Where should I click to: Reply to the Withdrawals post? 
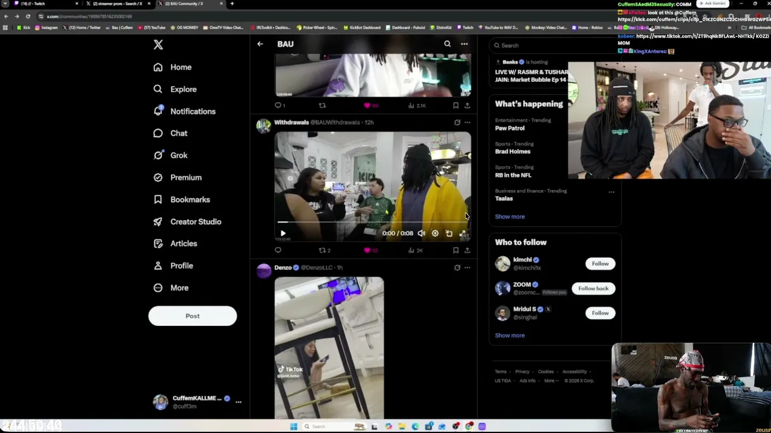(x=278, y=250)
